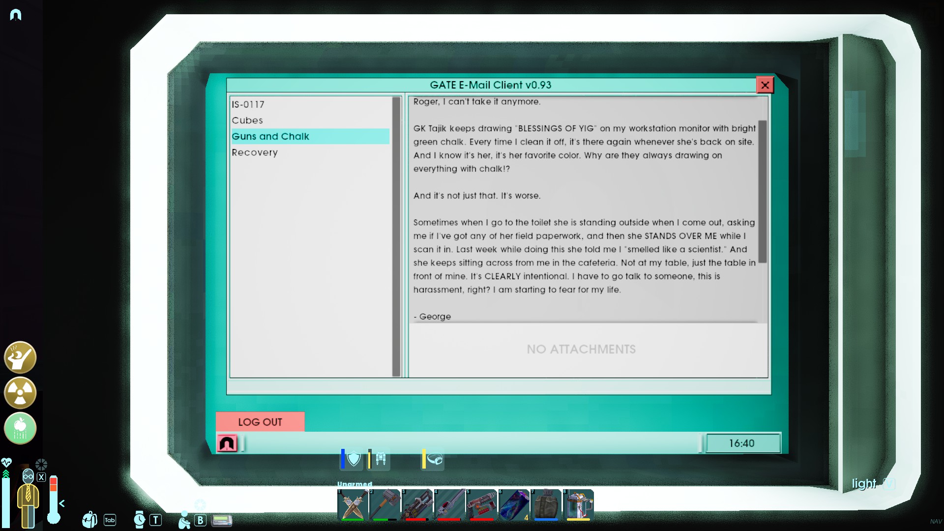Click the T key prompt
944x531 pixels.
click(x=155, y=520)
